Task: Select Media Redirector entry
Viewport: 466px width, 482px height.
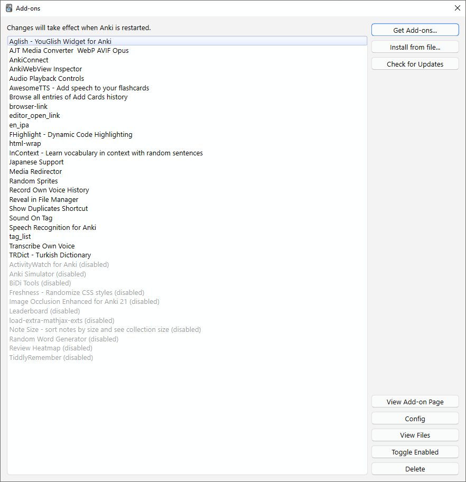Action: coord(187,172)
